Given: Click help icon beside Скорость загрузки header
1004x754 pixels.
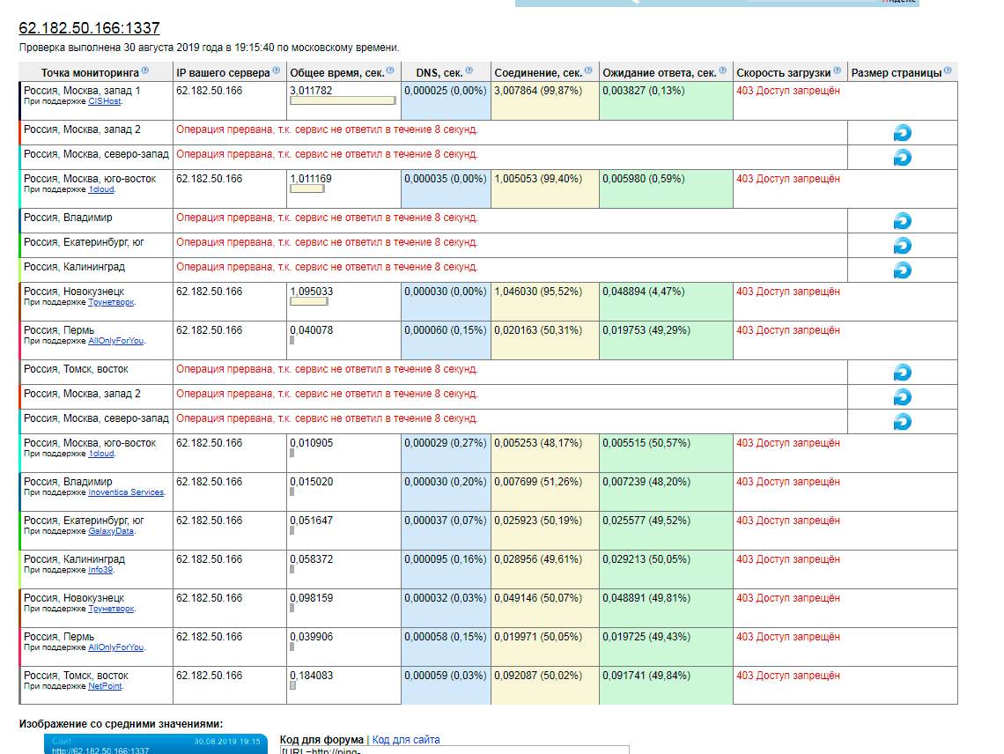Looking at the screenshot, I should coord(837,70).
